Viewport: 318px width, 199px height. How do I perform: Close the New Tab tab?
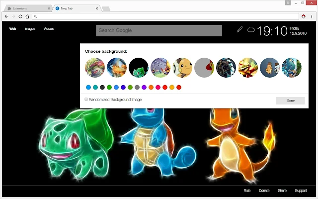click(97, 8)
